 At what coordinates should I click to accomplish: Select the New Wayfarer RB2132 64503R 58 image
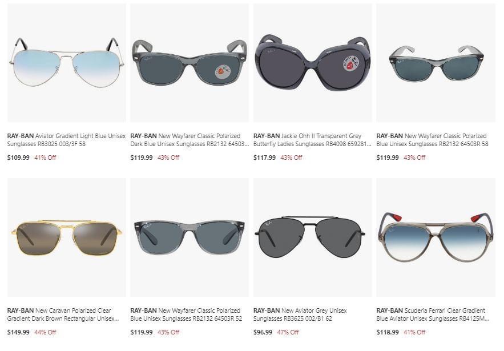436,63
